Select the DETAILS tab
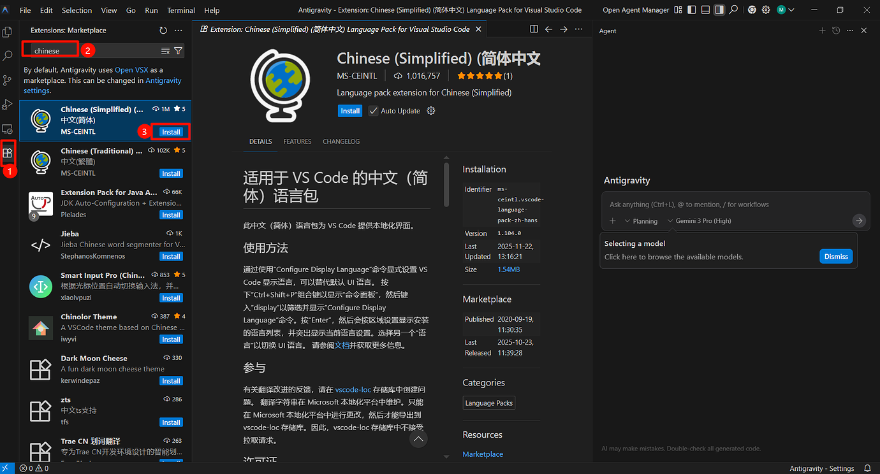Viewport: 880px width, 474px height. pyautogui.click(x=261, y=141)
